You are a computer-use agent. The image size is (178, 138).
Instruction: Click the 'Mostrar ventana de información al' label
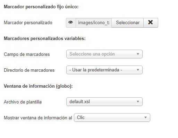pos(38,118)
